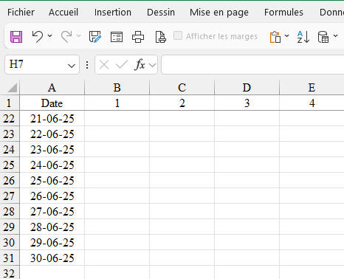Click inside the formula bar field
344x279 pixels.
tap(252, 65)
